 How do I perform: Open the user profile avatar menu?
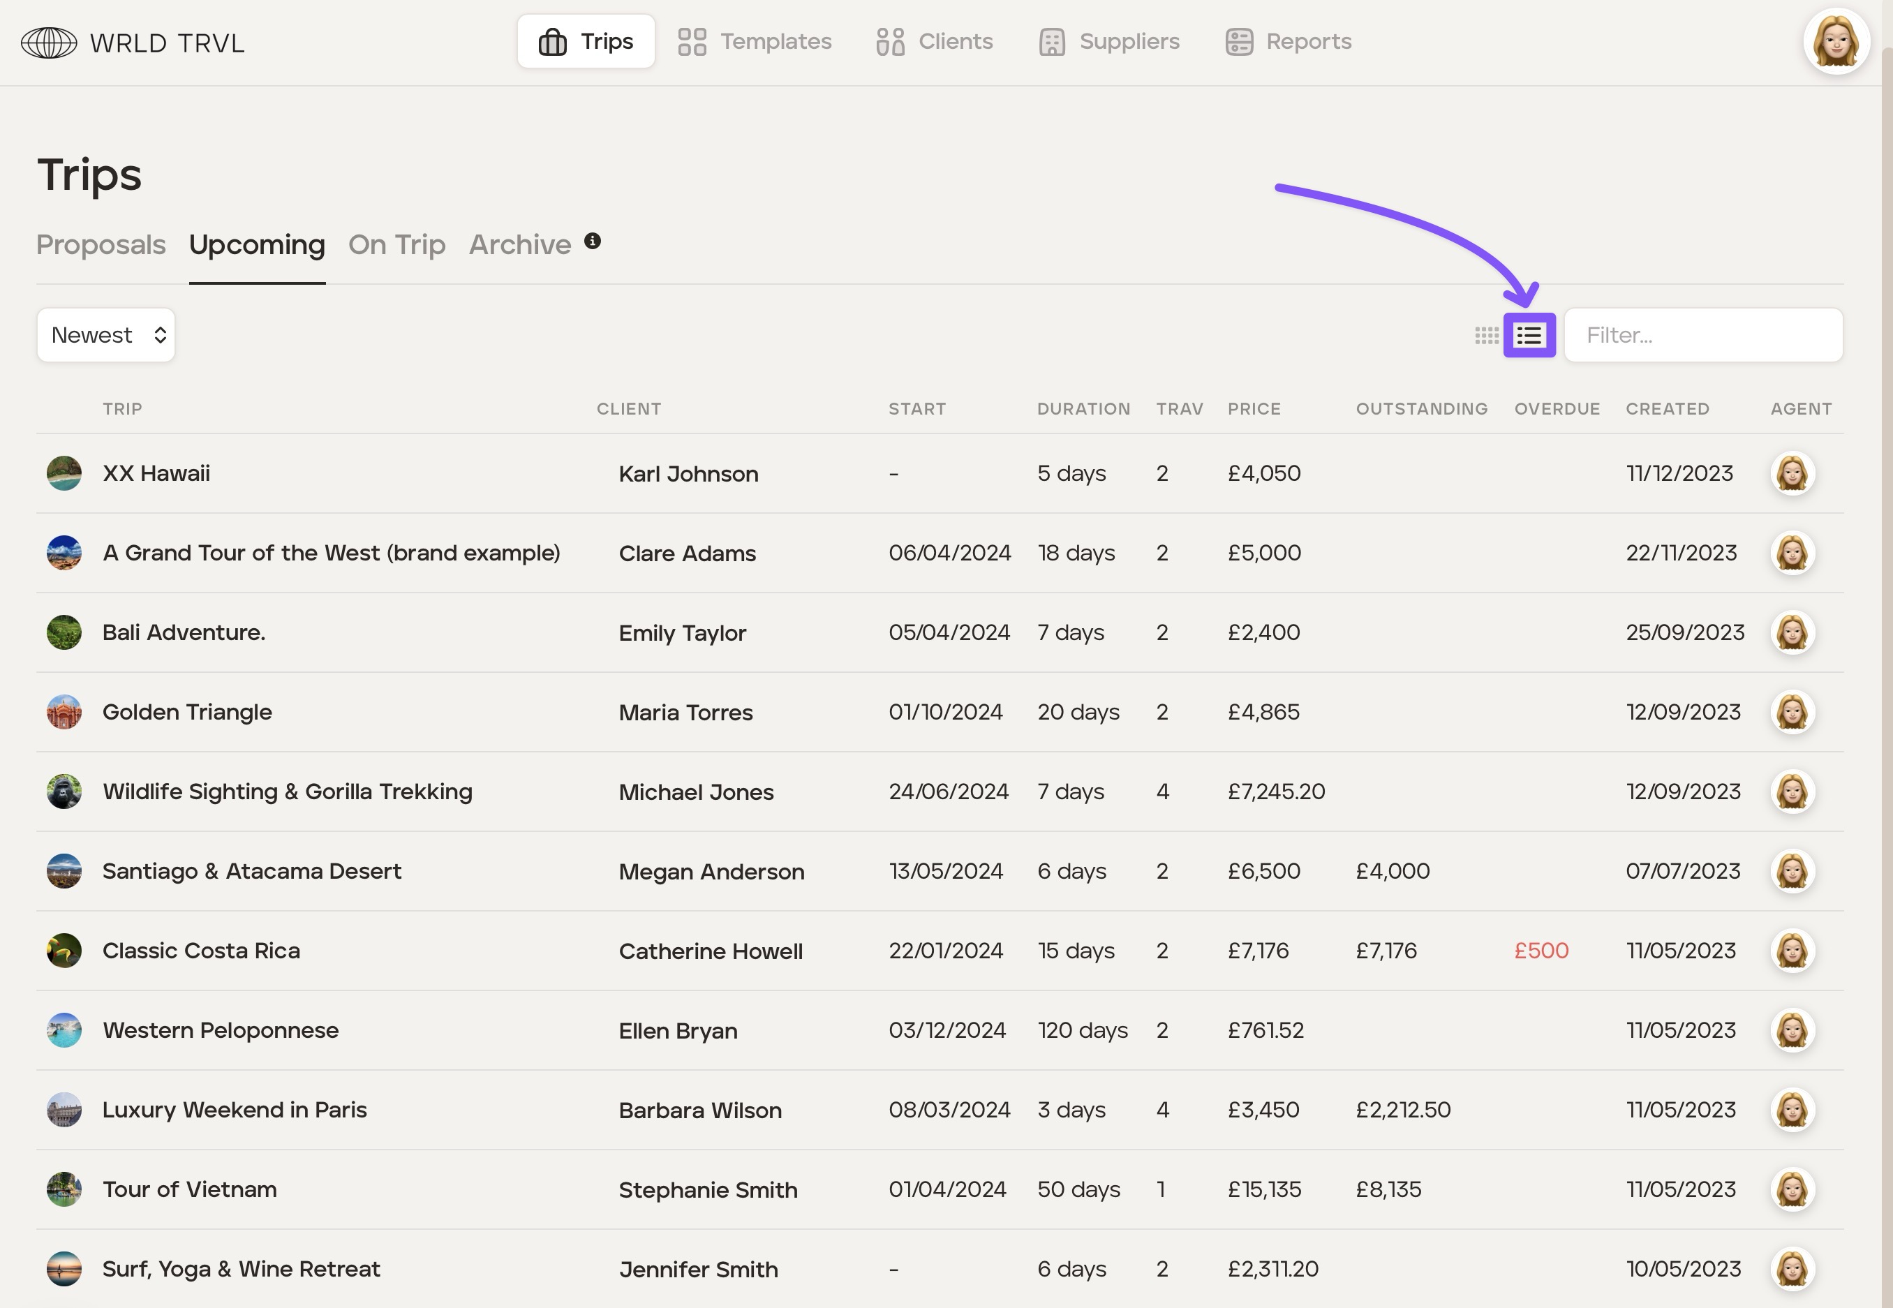1836,42
